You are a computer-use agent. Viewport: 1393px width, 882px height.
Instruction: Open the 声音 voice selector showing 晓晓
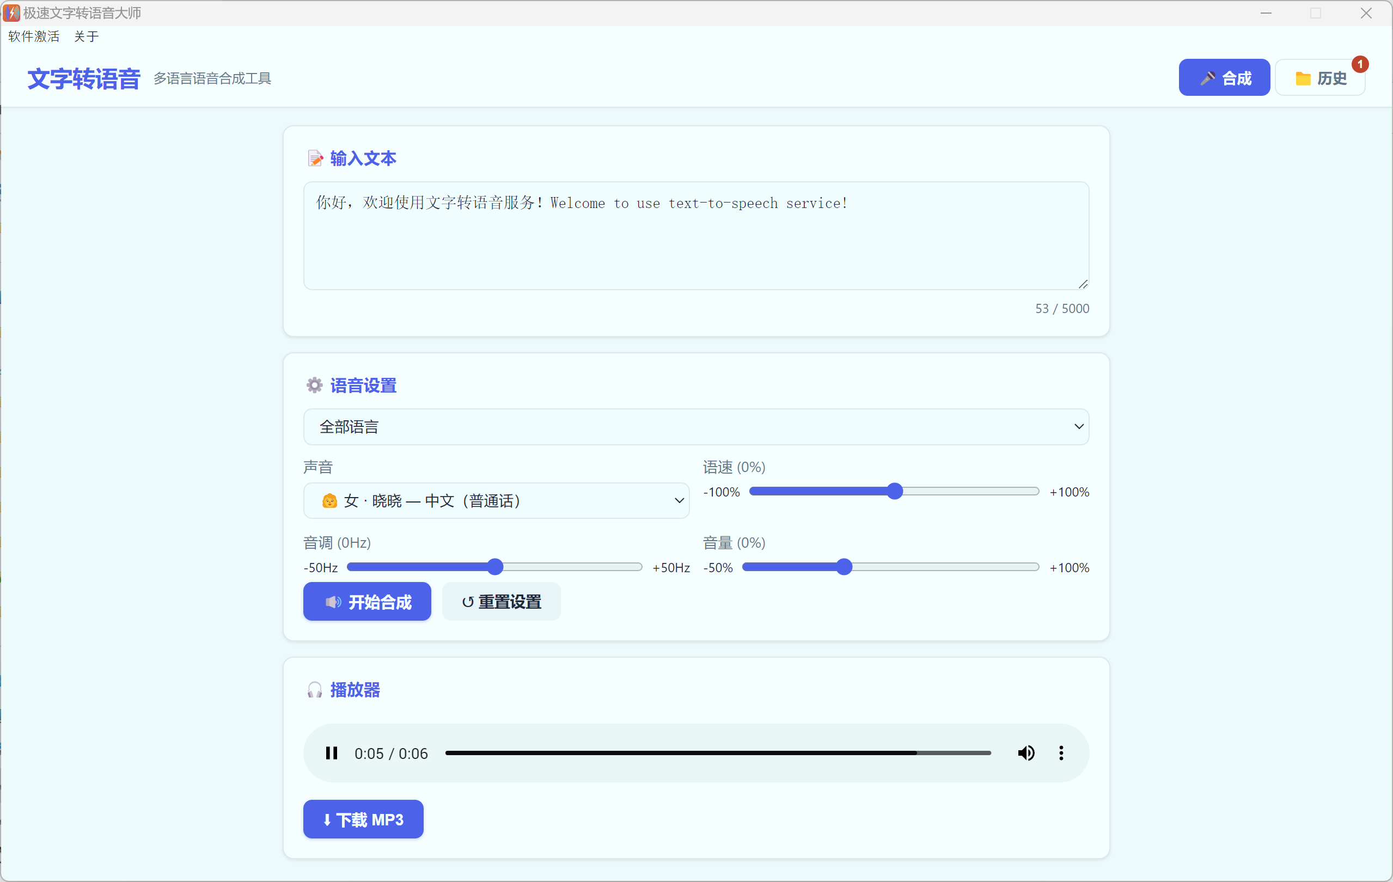[x=496, y=501]
